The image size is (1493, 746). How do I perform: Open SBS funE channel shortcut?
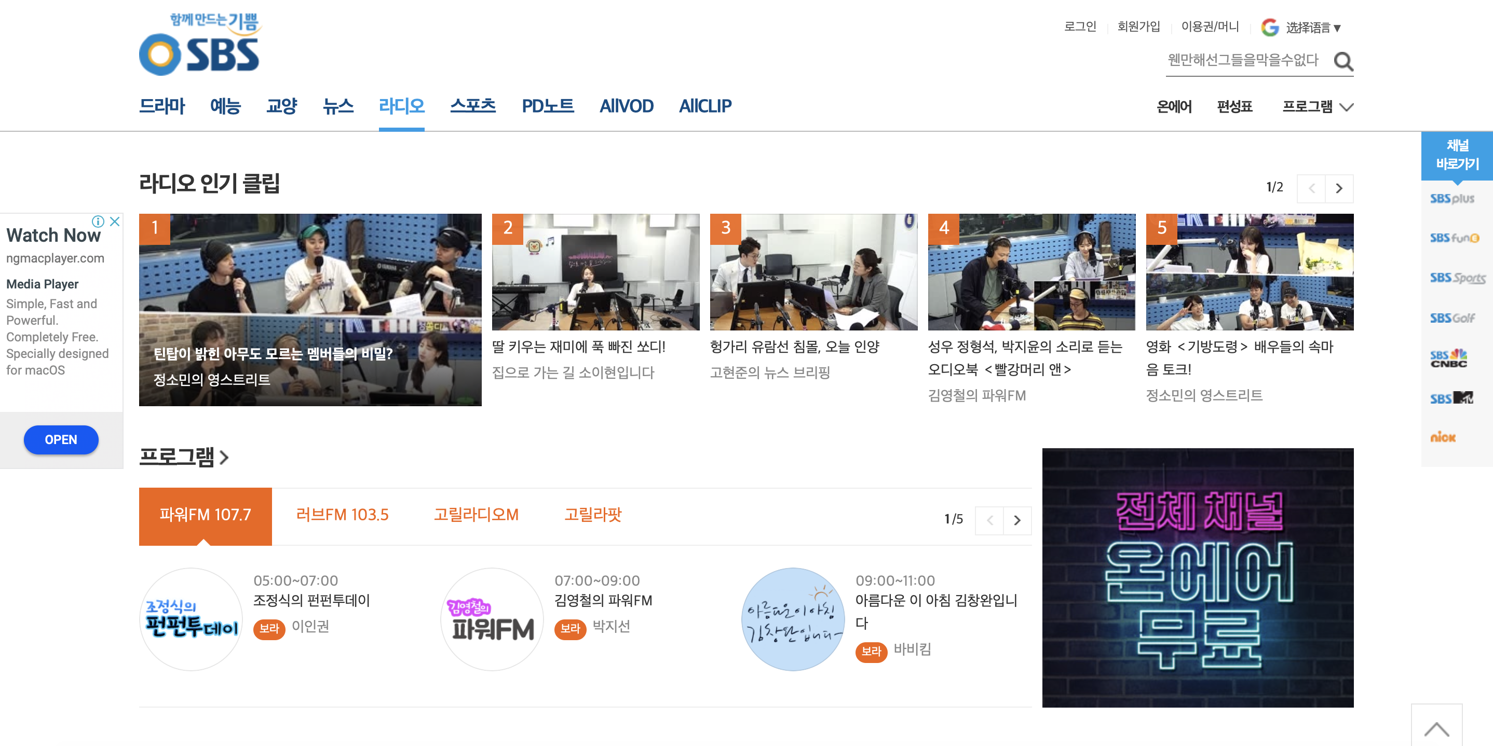pos(1454,238)
